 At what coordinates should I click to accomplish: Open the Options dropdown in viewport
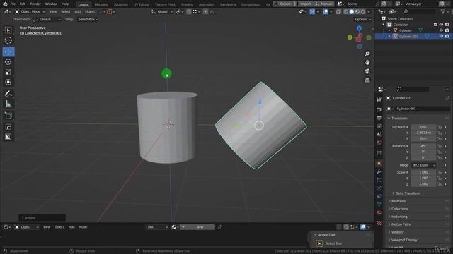click(362, 19)
